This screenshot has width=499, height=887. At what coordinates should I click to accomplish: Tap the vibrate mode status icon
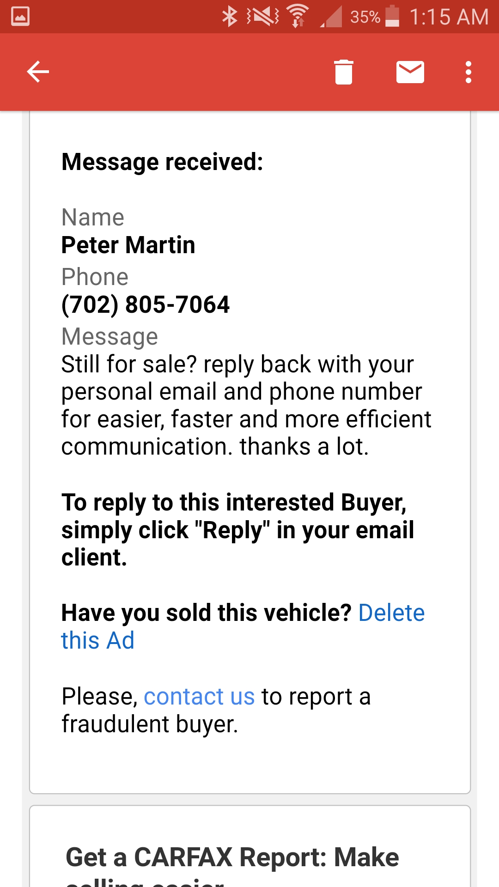pyautogui.click(x=263, y=17)
